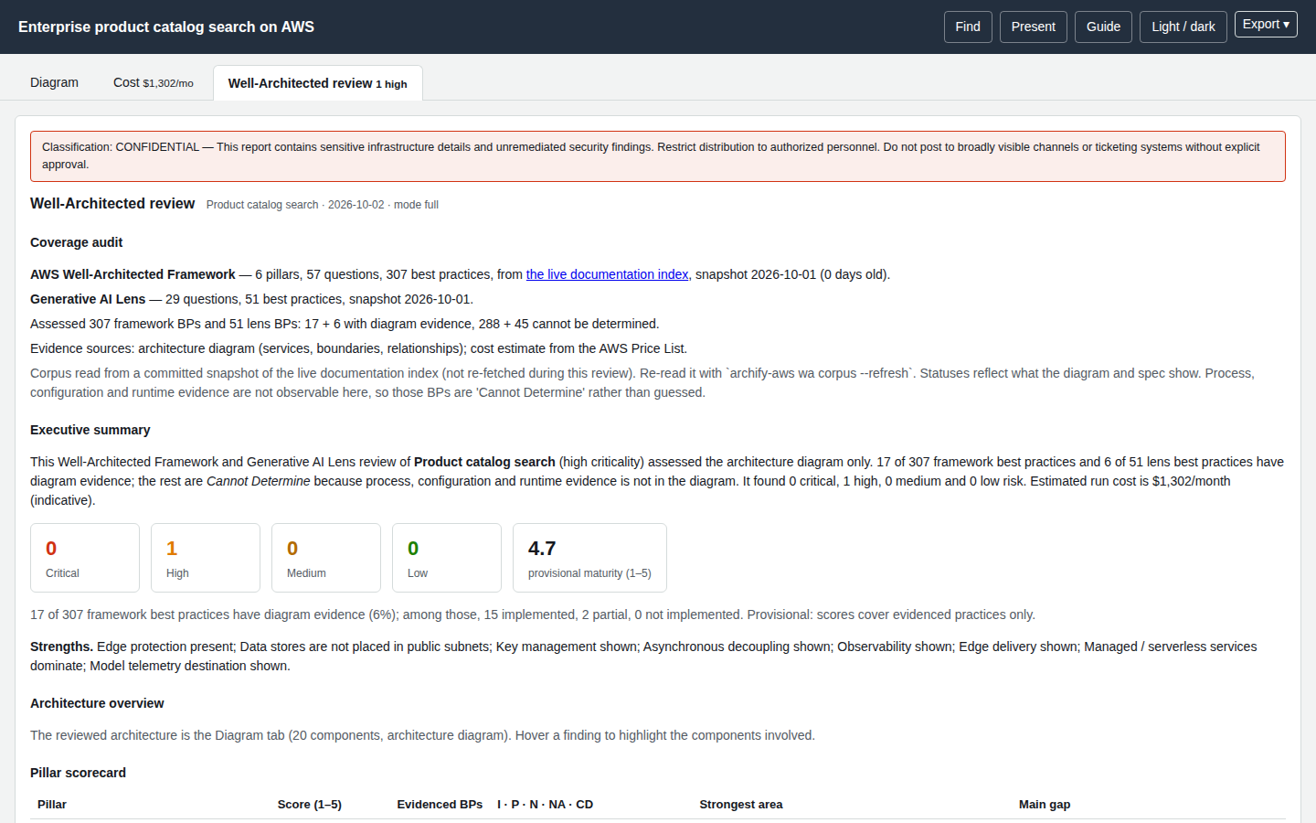Click the AWS Well-Architected Framework label

click(x=133, y=274)
